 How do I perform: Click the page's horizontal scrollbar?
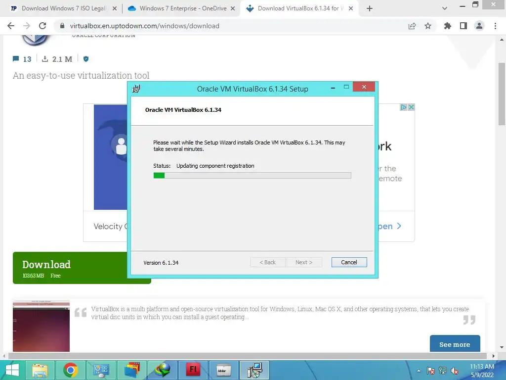(247, 356)
